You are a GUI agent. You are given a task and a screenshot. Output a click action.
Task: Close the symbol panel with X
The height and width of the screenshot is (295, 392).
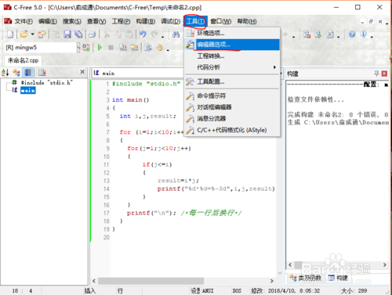pos(82,71)
